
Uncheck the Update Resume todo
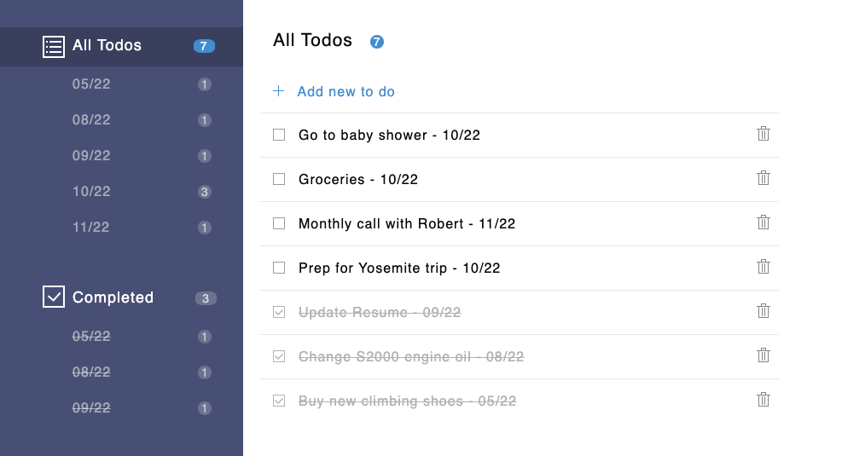[x=279, y=312]
